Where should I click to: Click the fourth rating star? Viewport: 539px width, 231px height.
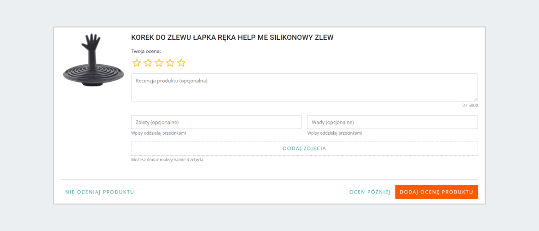click(170, 63)
